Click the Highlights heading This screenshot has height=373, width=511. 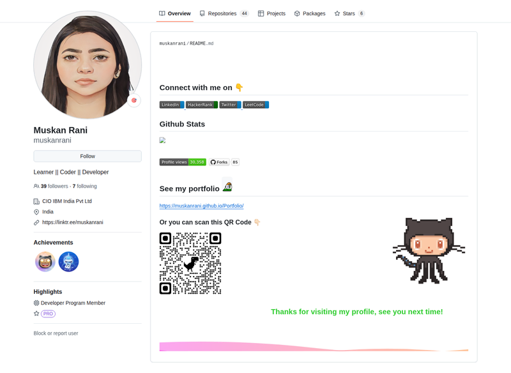[x=48, y=292]
